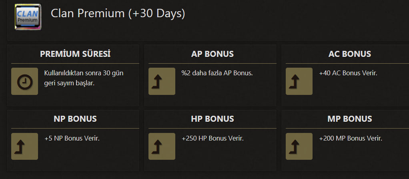Click the NP BONUS heading
This screenshot has width=409, height=179.
coord(75,119)
